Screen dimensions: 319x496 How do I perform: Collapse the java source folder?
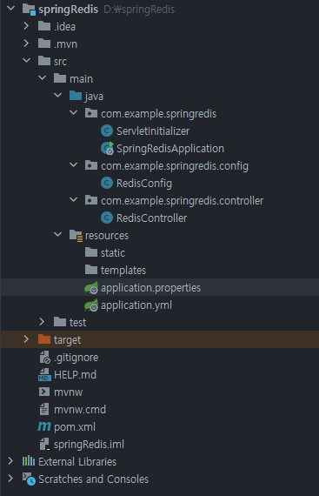[x=57, y=95]
